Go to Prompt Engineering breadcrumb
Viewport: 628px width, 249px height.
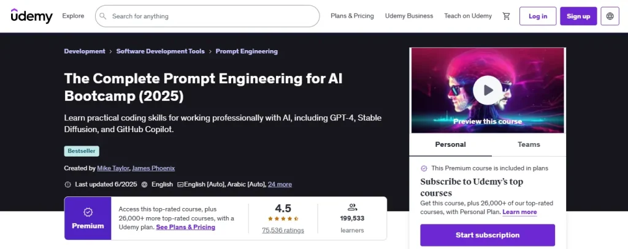[x=247, y=51]
